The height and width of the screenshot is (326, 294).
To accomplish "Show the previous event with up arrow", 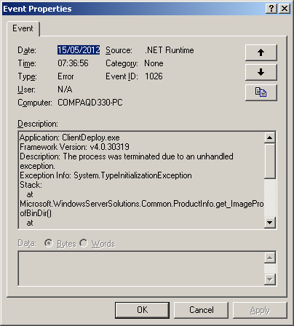I will pyautogui.click(x=261, y=52).
